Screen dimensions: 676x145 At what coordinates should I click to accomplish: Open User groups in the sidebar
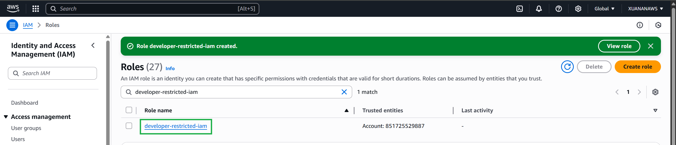[x=26, y=128]
